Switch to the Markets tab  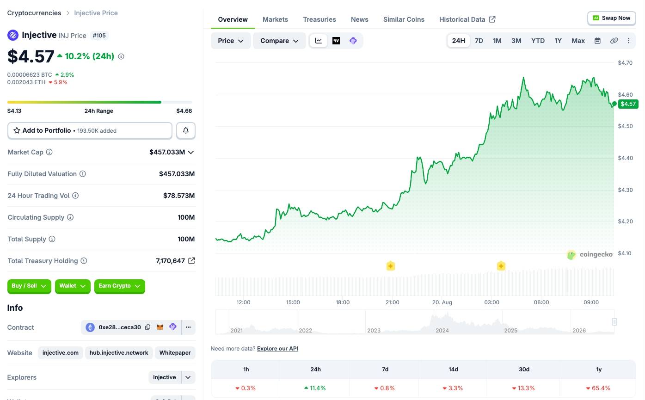pyautogui.click(x=275, y=19)
